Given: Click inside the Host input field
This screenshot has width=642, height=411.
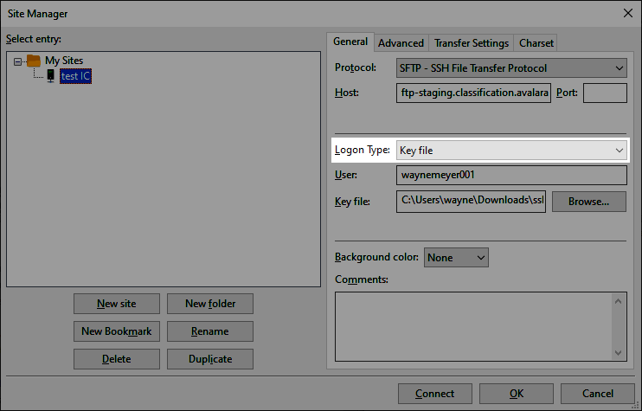Looking at the screenshot, I should (x=473, y=93).
